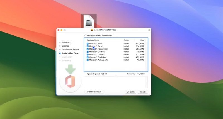Uncheck the Microsoft Word checkbox

tap(88, 43)
